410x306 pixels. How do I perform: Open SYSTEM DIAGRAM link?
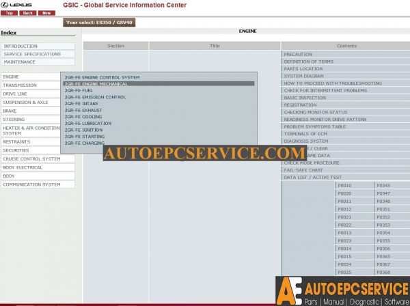click(x=346, y=76)
